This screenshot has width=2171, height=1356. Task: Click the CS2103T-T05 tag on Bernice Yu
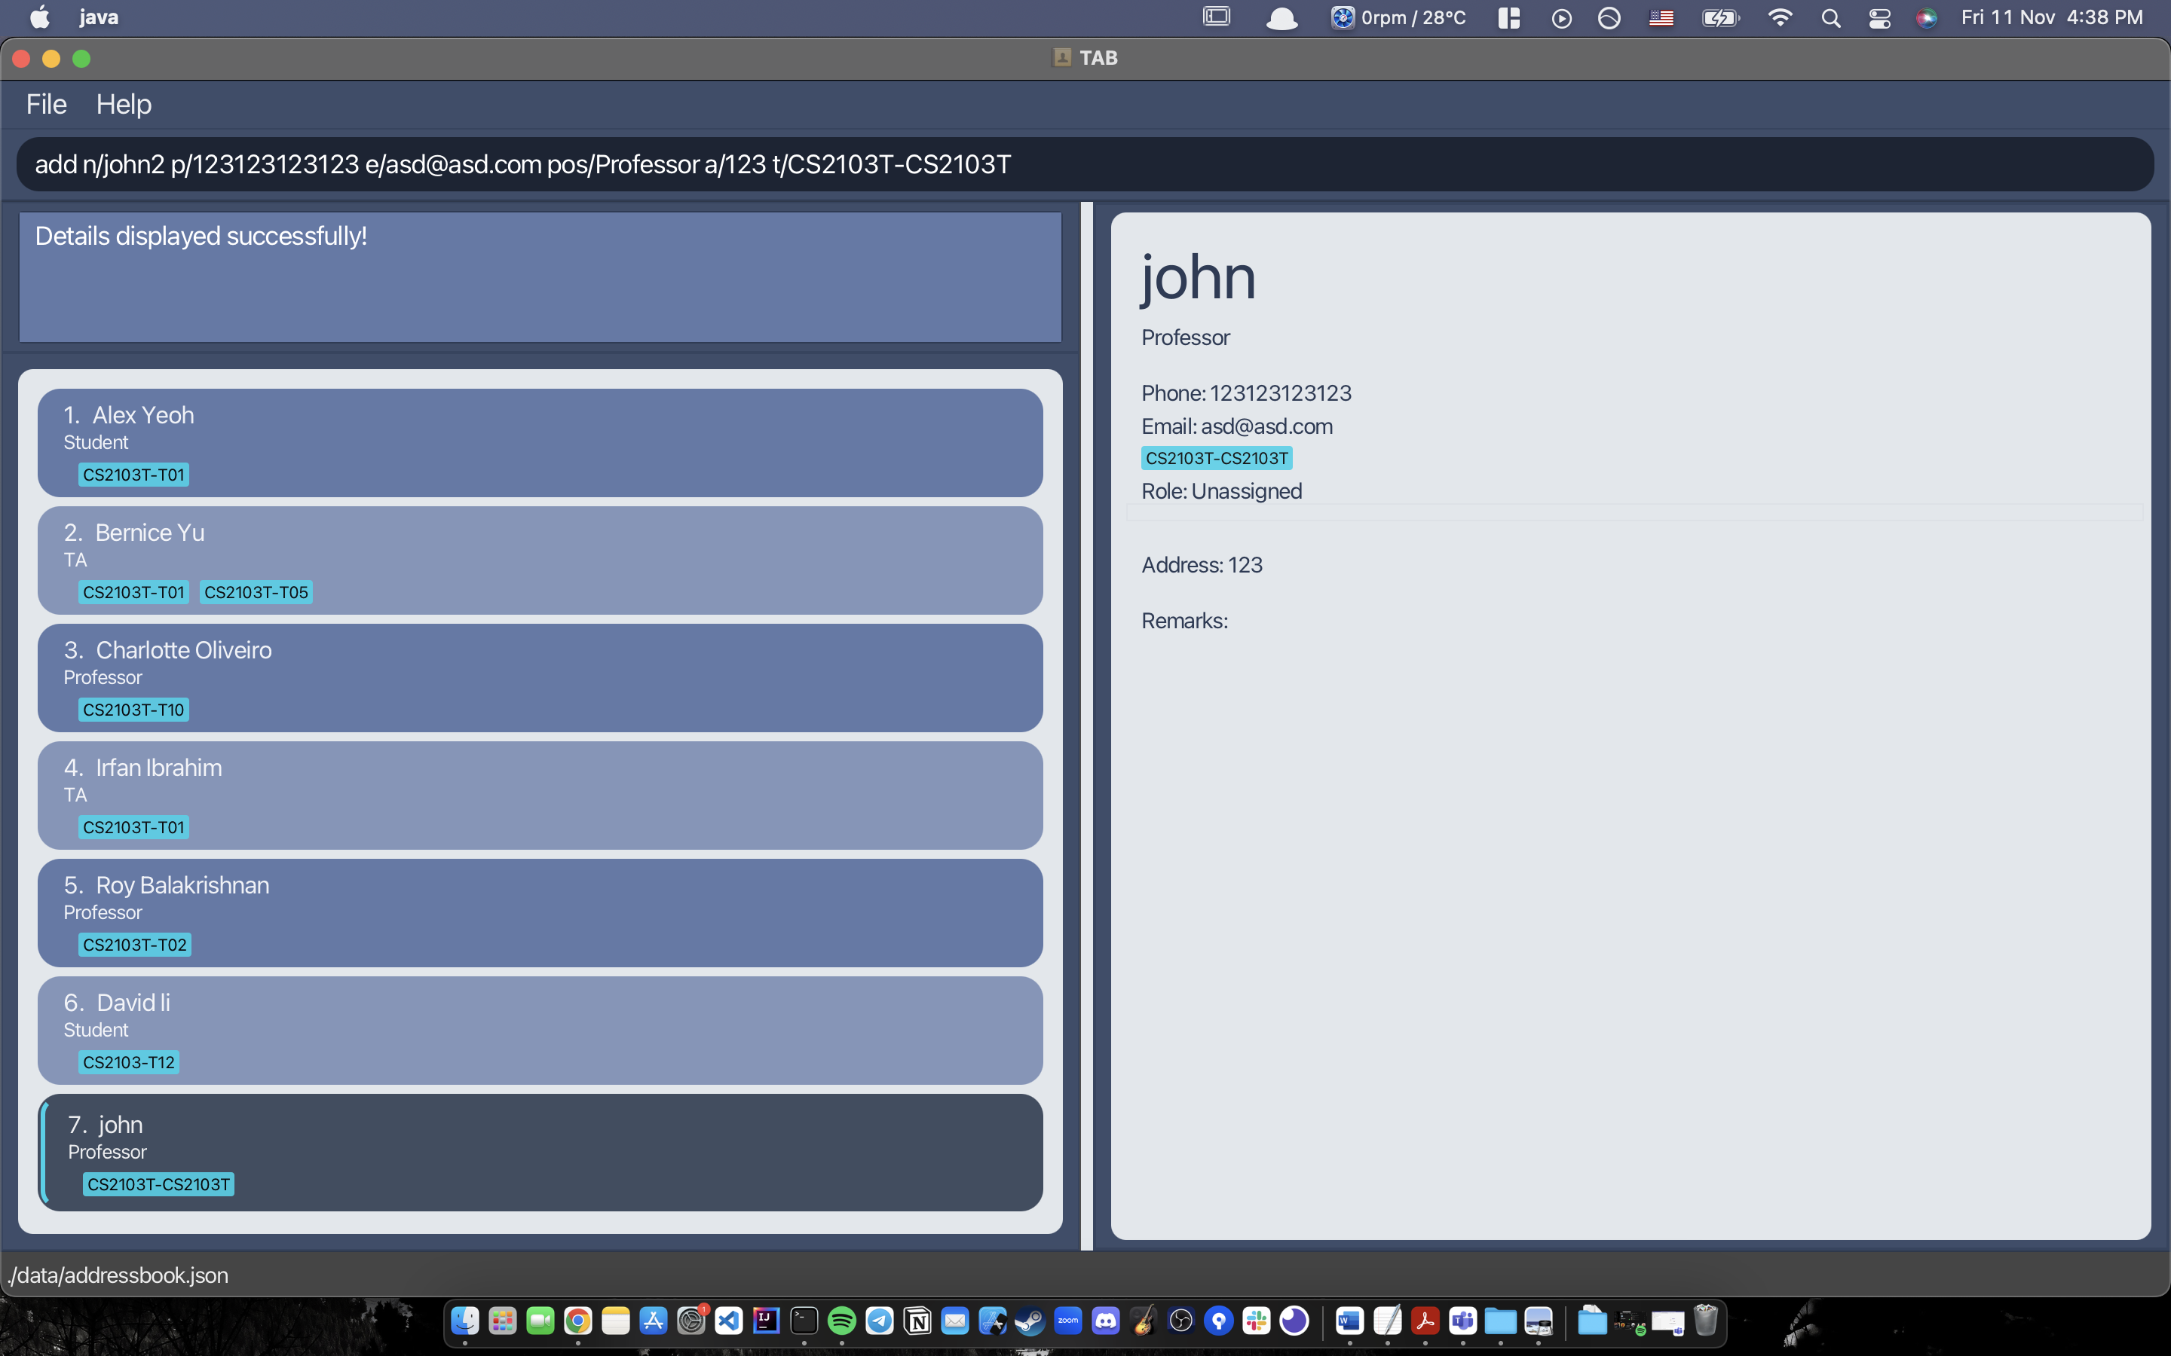pyautogui.click(x=256, y=592)
